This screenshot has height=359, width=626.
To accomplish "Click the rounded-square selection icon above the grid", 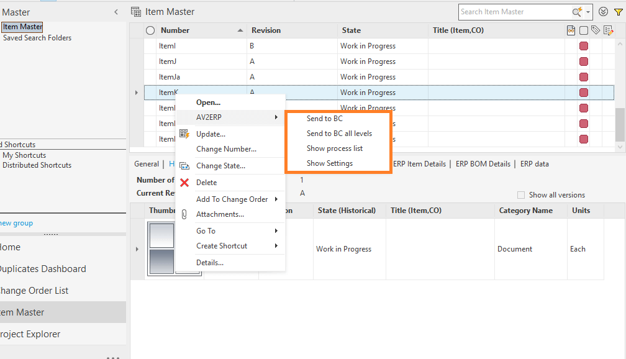I will [584, 30].
